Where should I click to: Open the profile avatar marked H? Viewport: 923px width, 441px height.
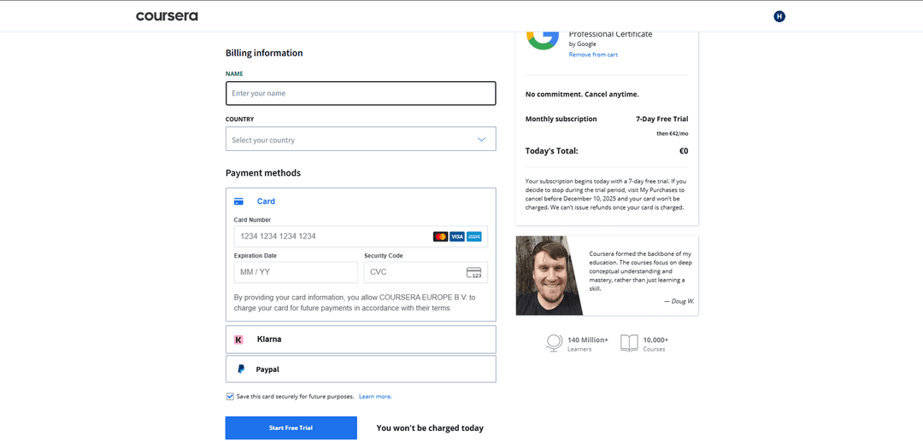tap(779, 16)
